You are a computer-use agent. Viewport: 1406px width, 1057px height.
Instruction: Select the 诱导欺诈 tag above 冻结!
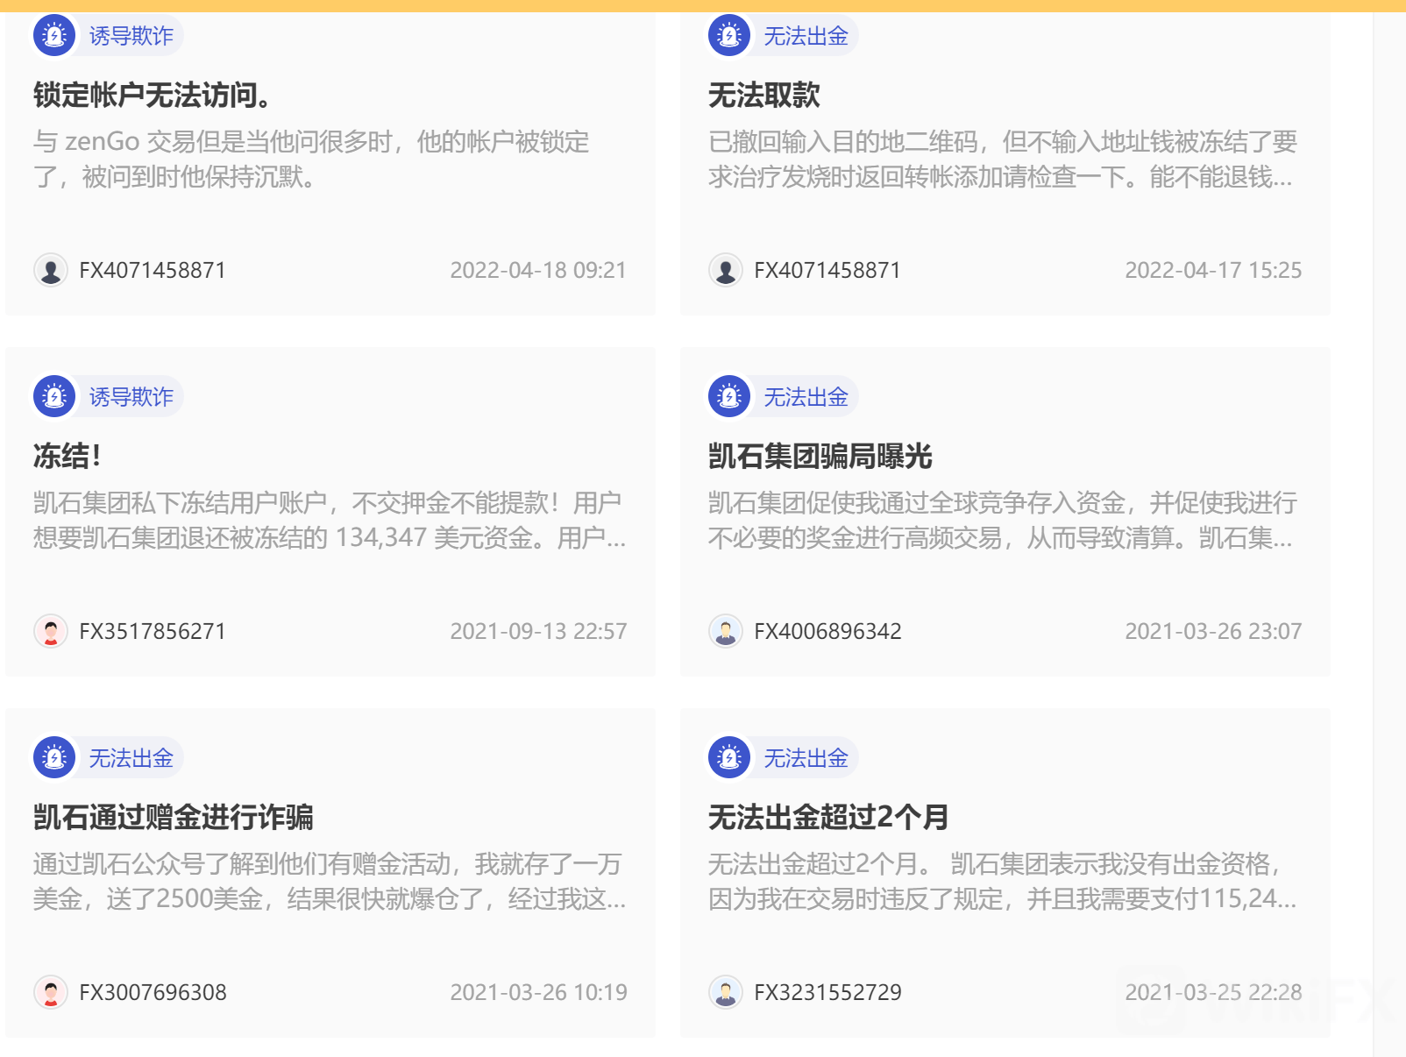[131, 397]
